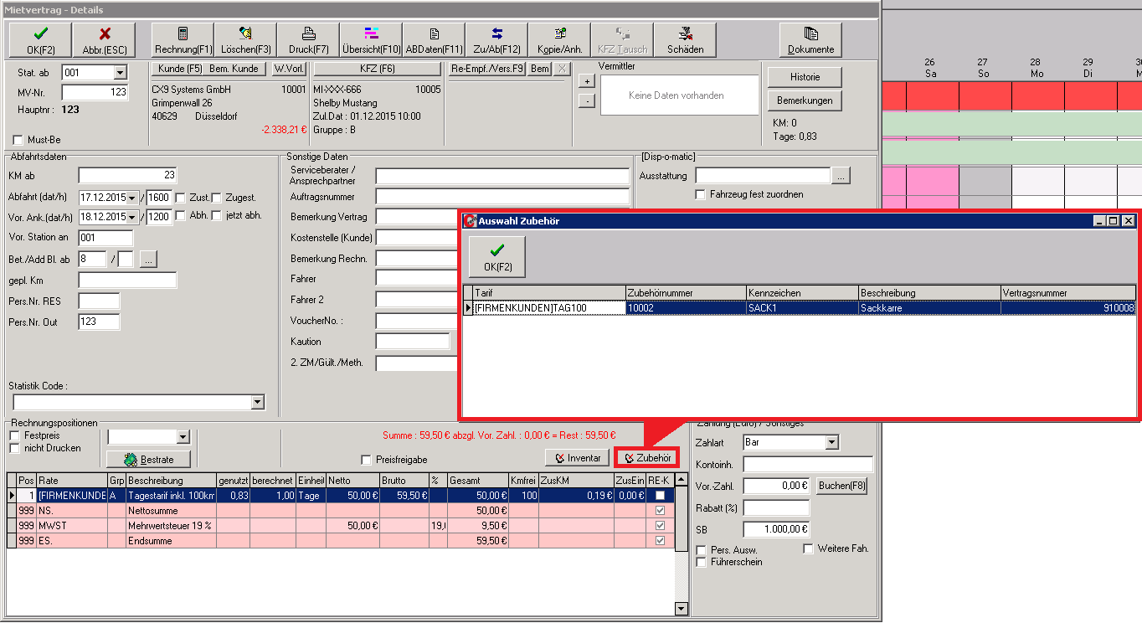1142x623 pixels.
Task: Open Rechnung(F1) invoice tool
Action: [183, 39]
